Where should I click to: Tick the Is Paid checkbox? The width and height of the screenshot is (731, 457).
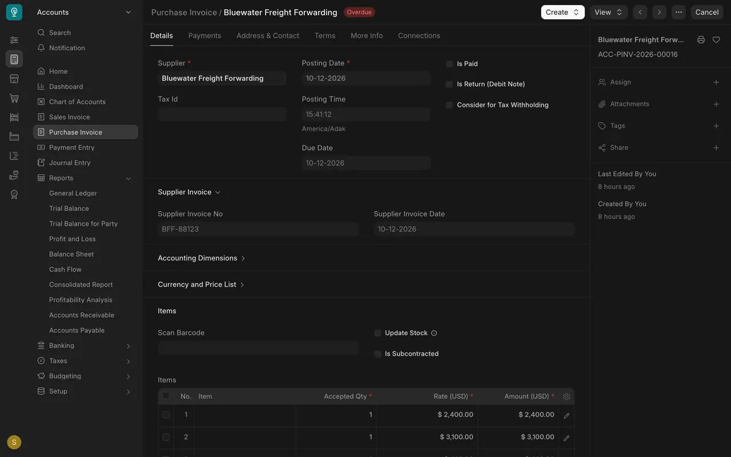point(449,64)
